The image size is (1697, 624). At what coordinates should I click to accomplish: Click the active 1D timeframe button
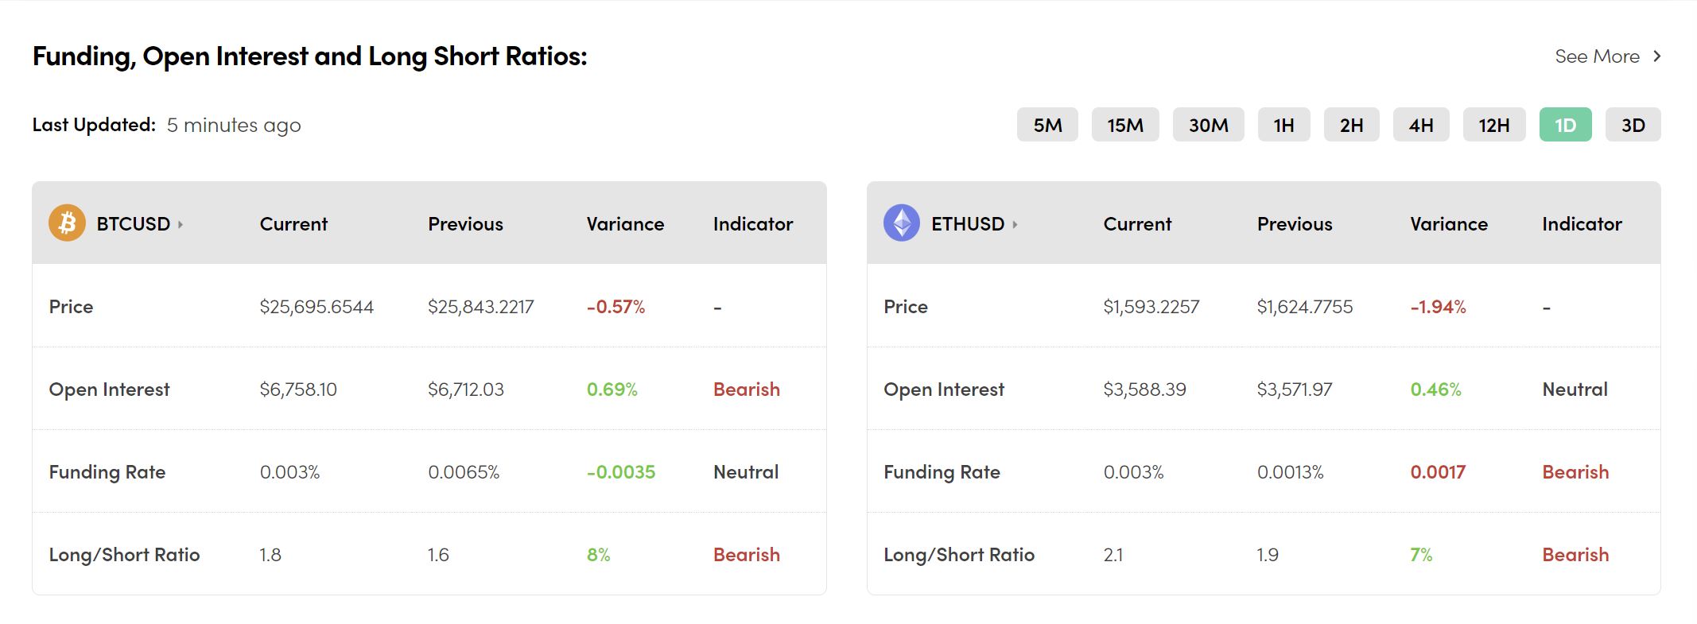pyautogui.click(x=1565, y=125)
